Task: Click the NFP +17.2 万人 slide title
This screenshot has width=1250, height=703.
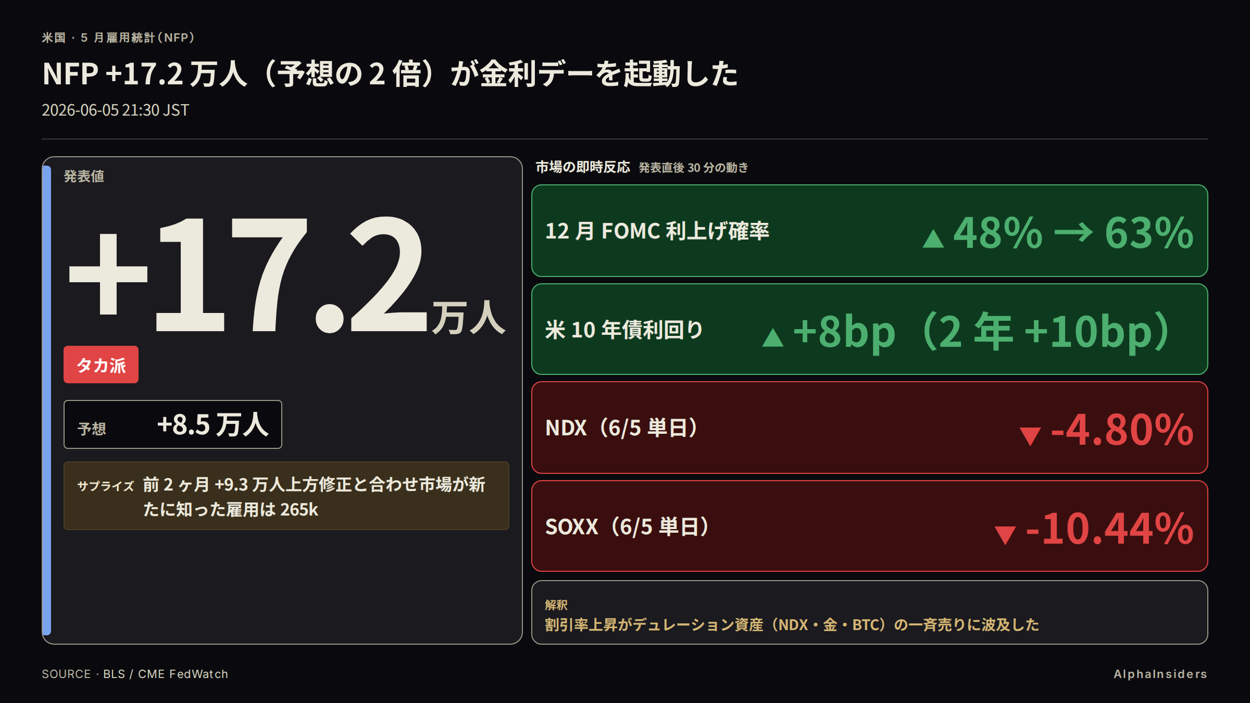Action: coord(390,73)
